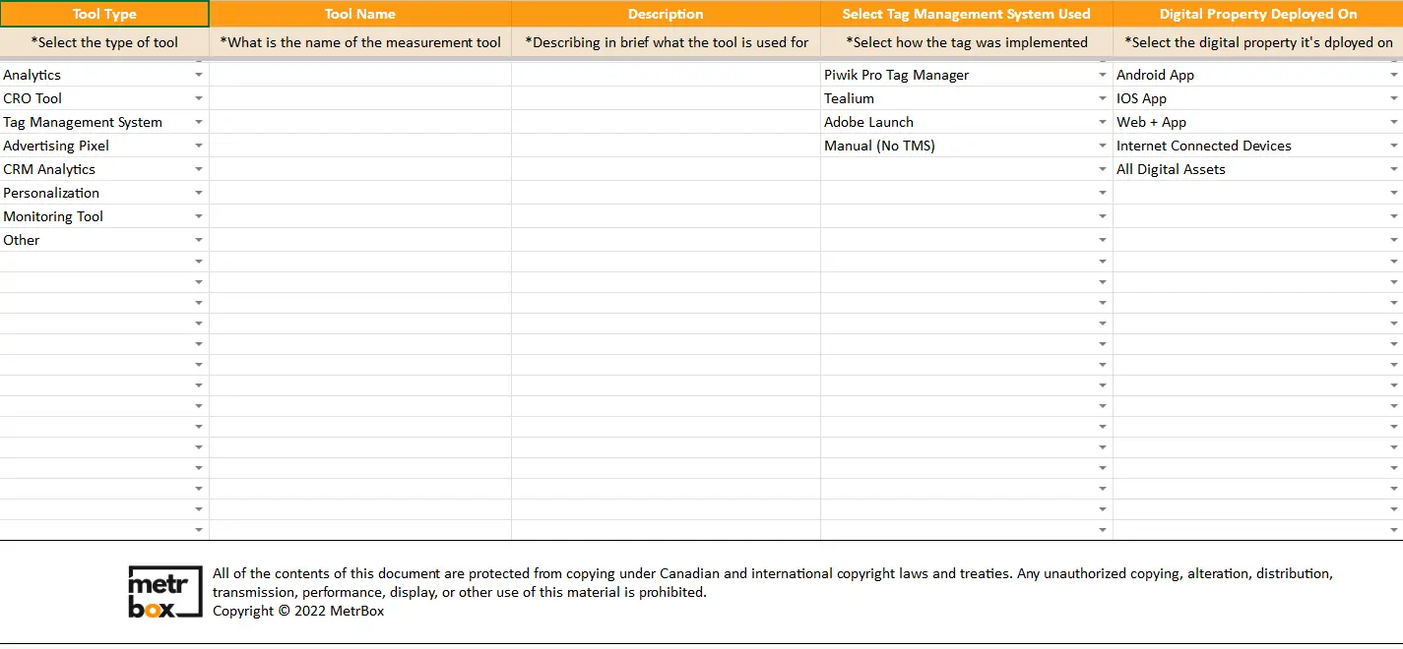
Task: Open dropdown arrow in the Analytics cell
Action: tap(199, 75)
